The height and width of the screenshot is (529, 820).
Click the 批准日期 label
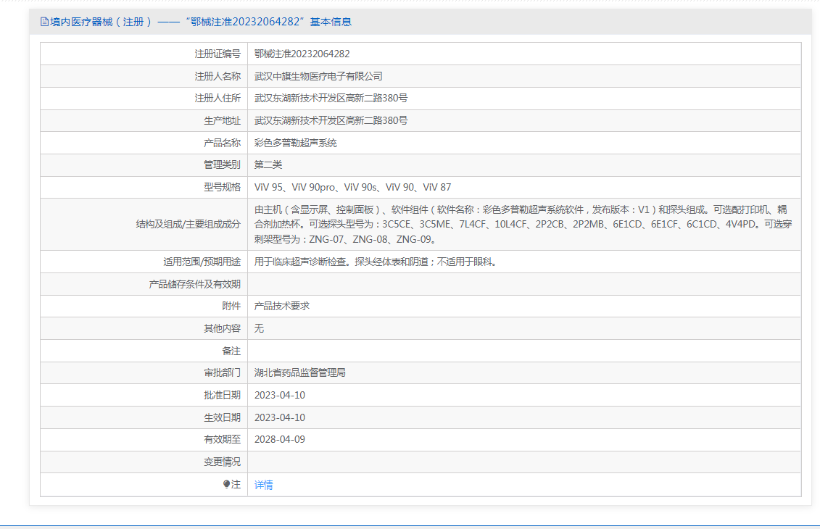coord(223,395)
